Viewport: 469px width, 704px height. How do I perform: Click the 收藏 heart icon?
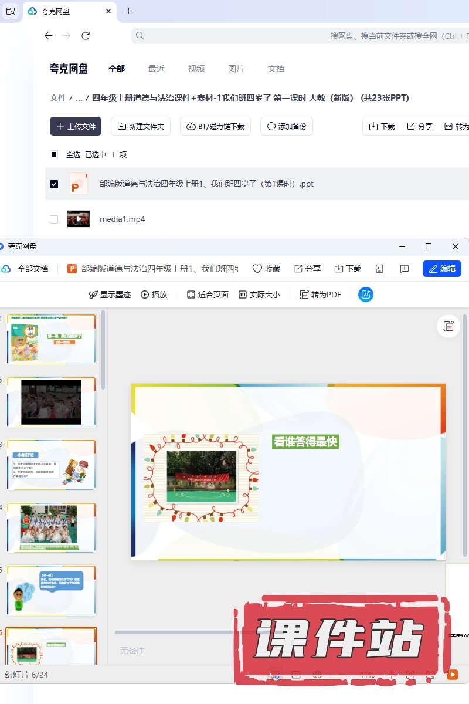[266, 269]
